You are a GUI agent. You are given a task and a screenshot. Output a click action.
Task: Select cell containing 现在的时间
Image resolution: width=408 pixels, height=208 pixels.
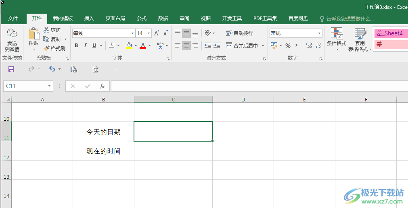point(104,151)
